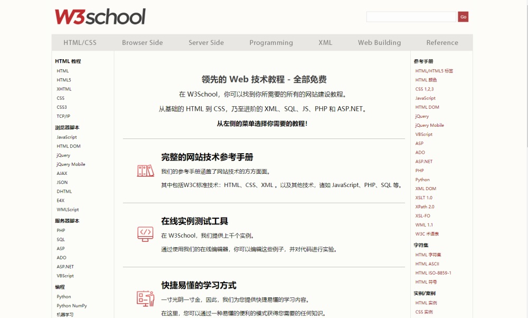This screenshot has height=318, width=528.
Task: Open the HTML 字符集 link
Action: coord(428,255)
